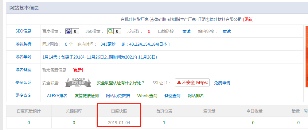This screenshot has width=308, height=130.
Task: Click the 索引量 value --
Action: coord(208,123)
